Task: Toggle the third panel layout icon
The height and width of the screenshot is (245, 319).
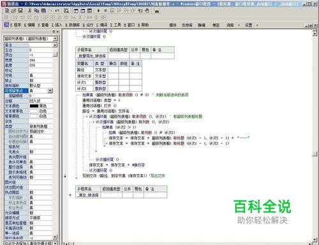Action: 89,11
